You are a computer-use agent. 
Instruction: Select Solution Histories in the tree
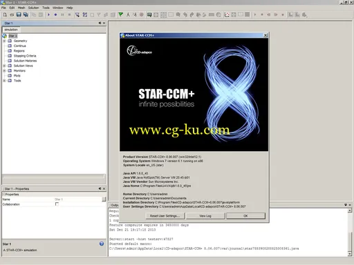(x=25, y=61)
